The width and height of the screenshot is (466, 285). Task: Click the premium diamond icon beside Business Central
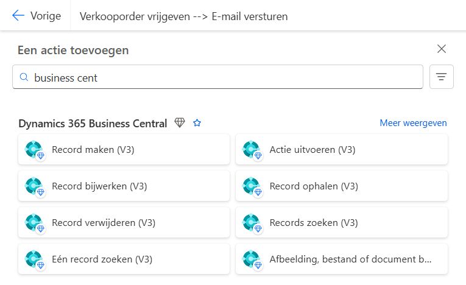(x=179, y=123)
